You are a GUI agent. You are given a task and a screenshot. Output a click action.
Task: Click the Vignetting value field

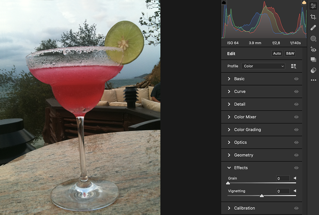click(283, 191)
